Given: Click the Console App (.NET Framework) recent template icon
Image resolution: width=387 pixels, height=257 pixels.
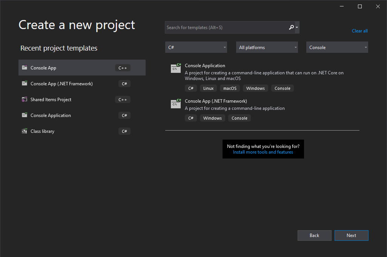Looking at the screenshot, I should tap(25, 83).
